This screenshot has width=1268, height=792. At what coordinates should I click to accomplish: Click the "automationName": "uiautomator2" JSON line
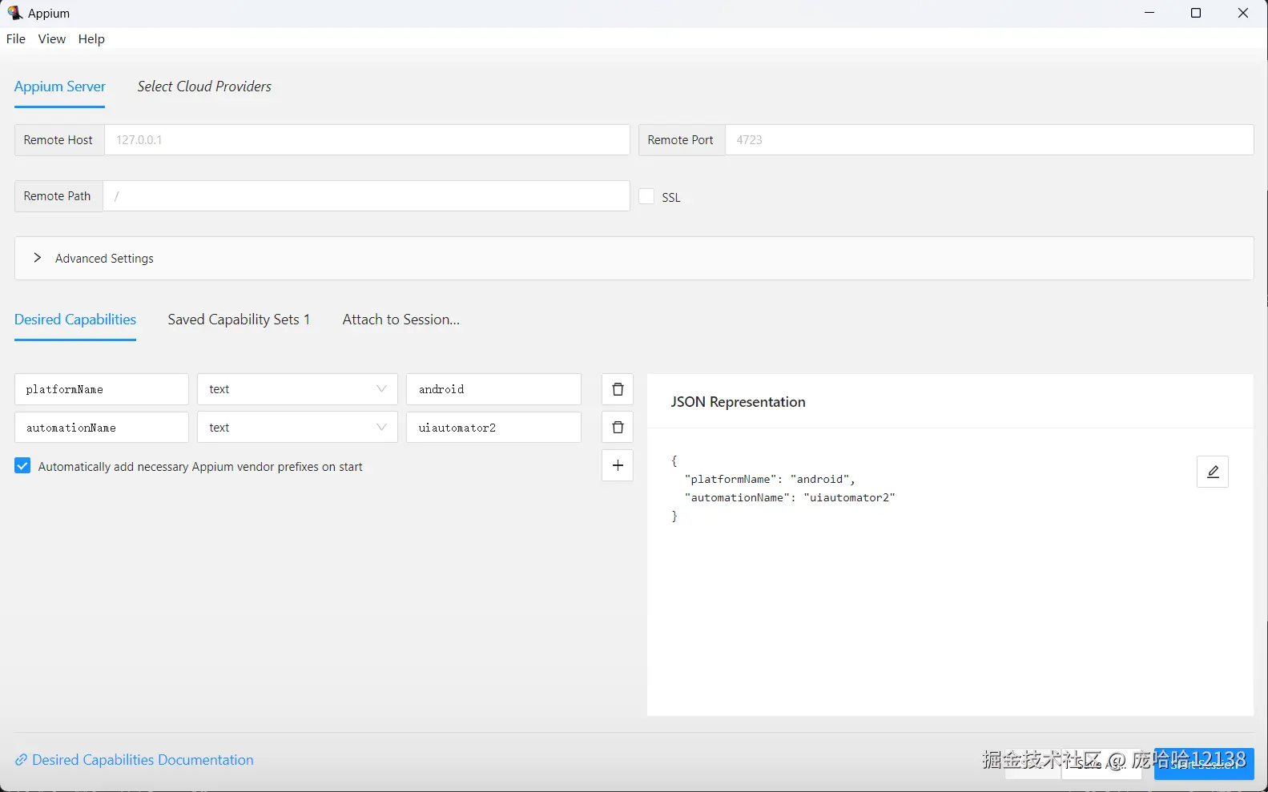pos(790,497)
